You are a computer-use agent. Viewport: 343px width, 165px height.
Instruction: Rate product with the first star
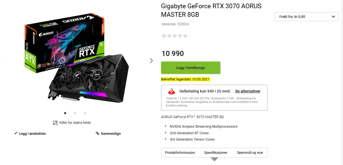click(x=164, y=36)
